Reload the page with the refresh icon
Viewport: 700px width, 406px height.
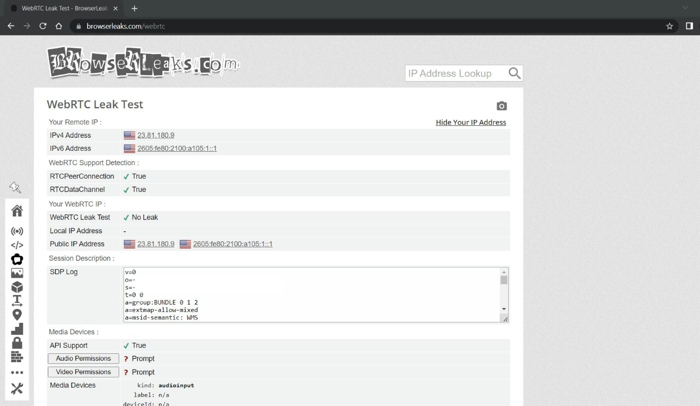[x=43, y=26]
